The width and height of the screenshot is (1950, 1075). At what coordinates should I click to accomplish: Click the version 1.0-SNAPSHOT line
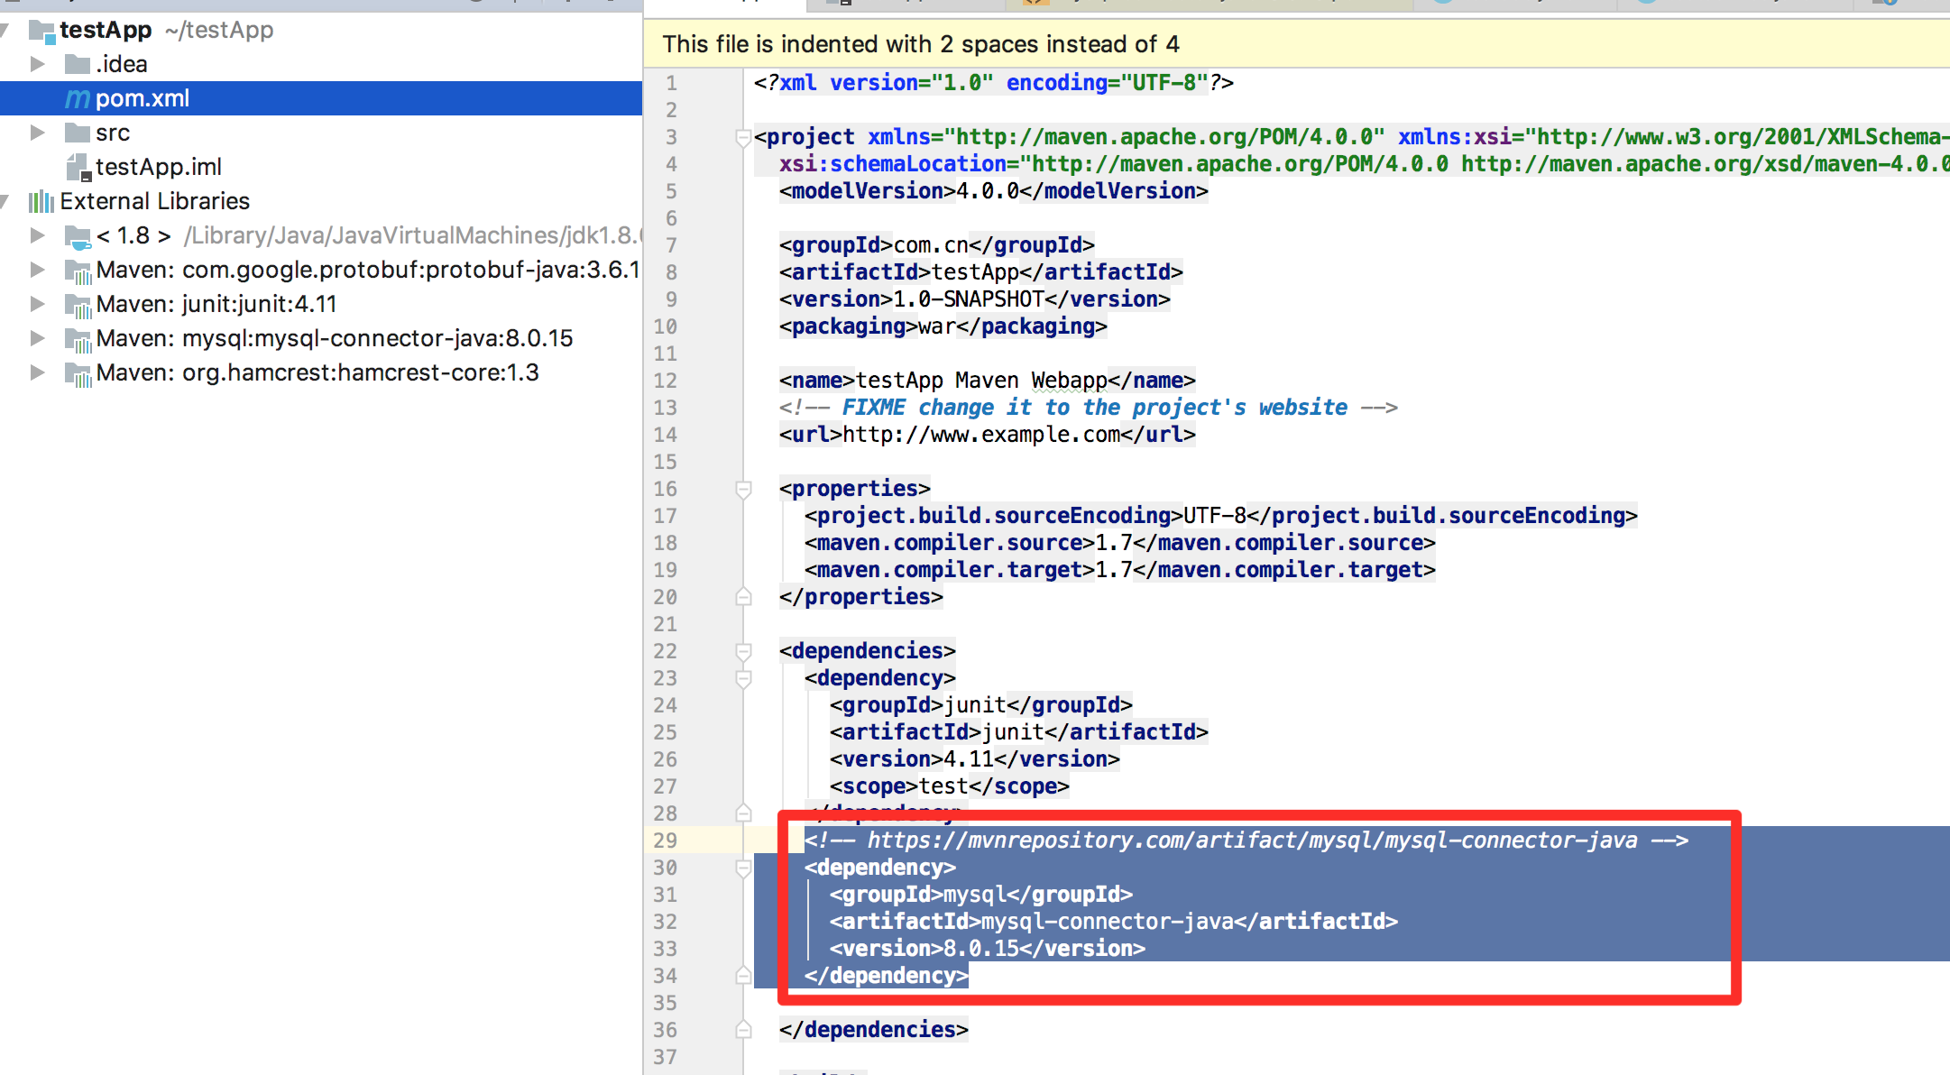pyautogui.click(x=975, y=299)
